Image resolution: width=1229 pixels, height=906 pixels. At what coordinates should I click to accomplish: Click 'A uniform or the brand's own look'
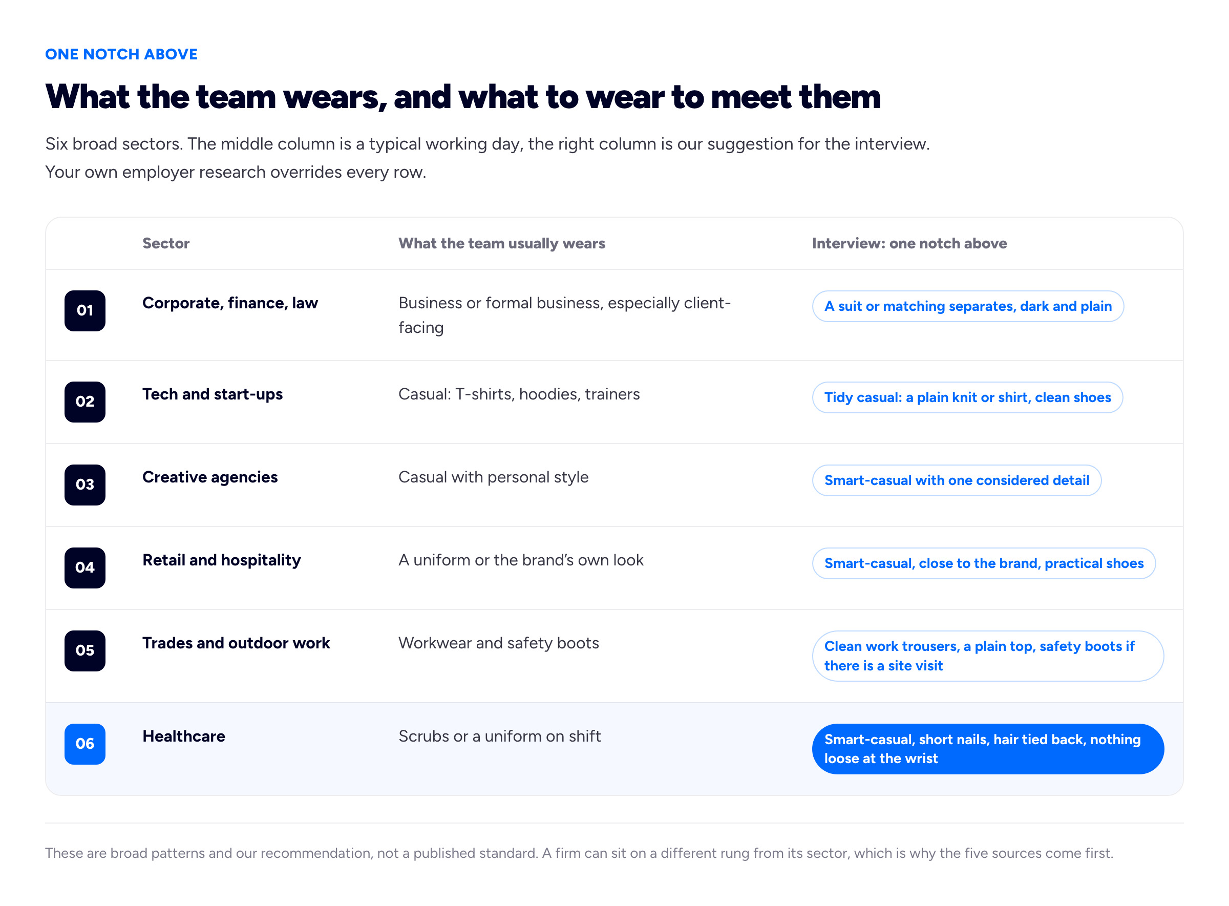click(x=520, y=559)
